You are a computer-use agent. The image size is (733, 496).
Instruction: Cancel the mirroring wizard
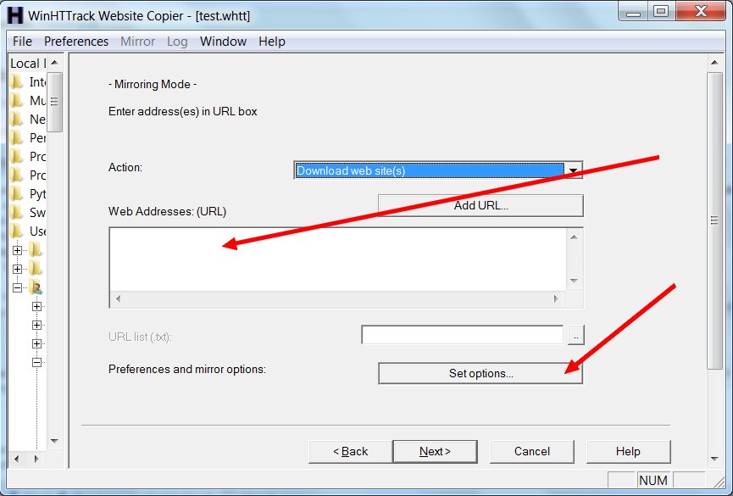(531, 451)
